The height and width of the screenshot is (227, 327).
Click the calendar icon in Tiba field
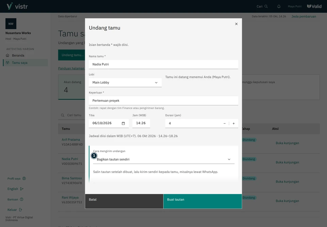(123, 124)
